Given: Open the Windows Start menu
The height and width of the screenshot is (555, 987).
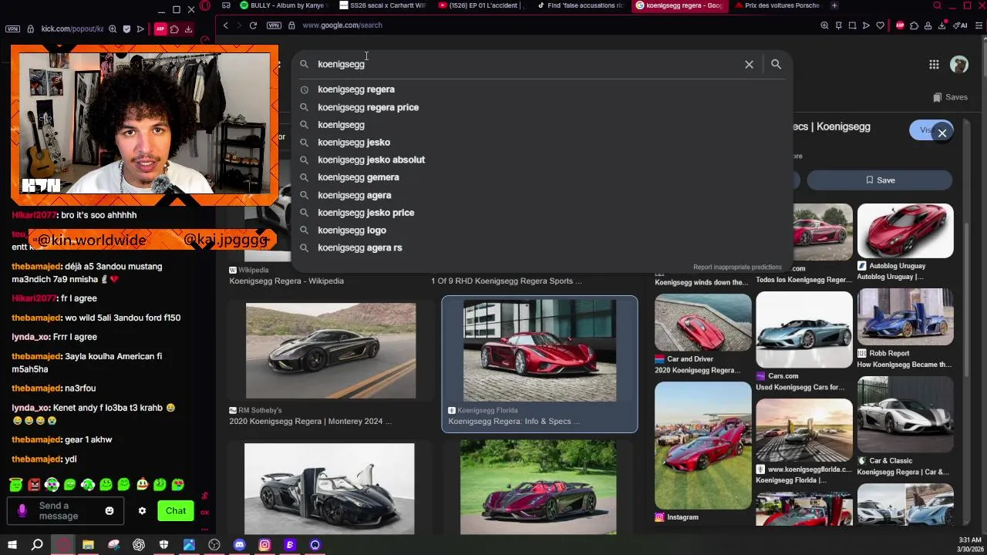Looking at the screenshot, I should 12,545.
